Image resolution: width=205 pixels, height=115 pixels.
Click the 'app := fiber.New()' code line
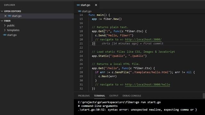pos(107,19)
